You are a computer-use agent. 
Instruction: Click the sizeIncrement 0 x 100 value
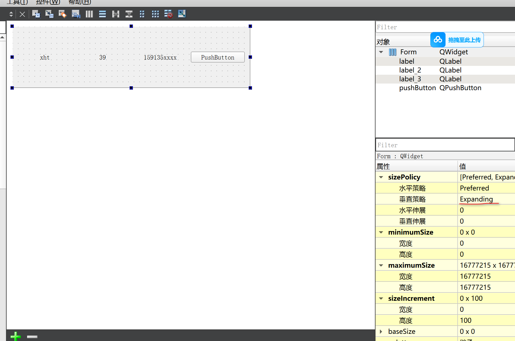click(x=486, y=298)
